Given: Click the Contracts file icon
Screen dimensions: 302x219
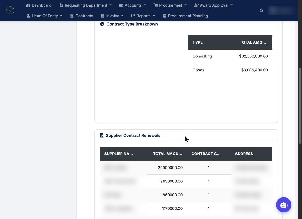Looking at the screenshot, I should point(72,16).
